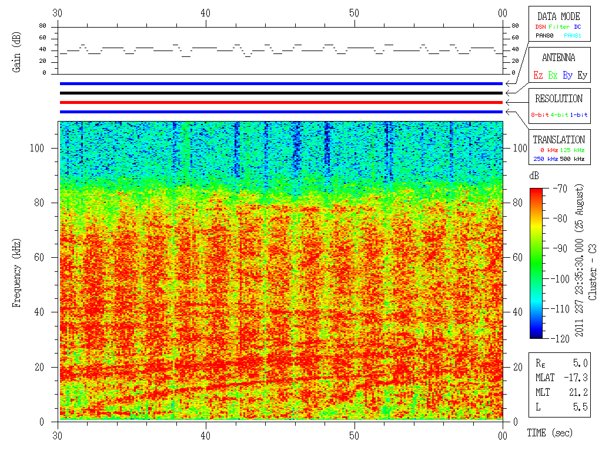Click the red 0 kHz translation label
This screenshot has height=451, width=602.
(x=549, y=150)
